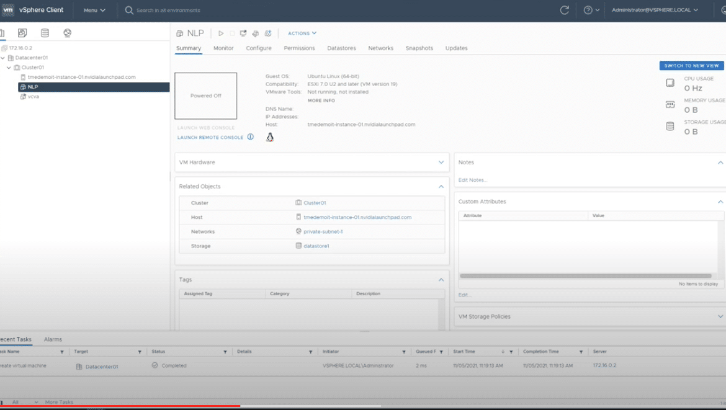726x410 pixels.
Task: Click the Custom Attributes horizontal scrollbar
Action: coord(585,276)
